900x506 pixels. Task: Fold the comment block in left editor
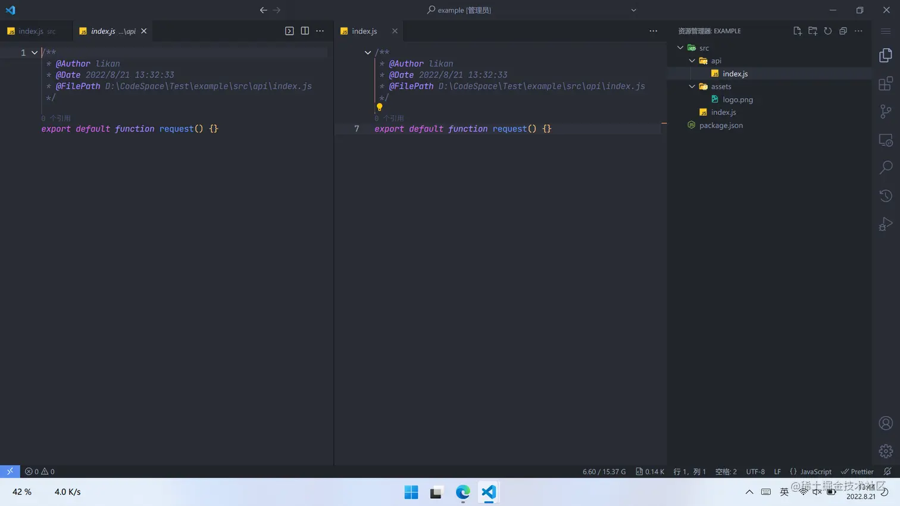[35, 52]
